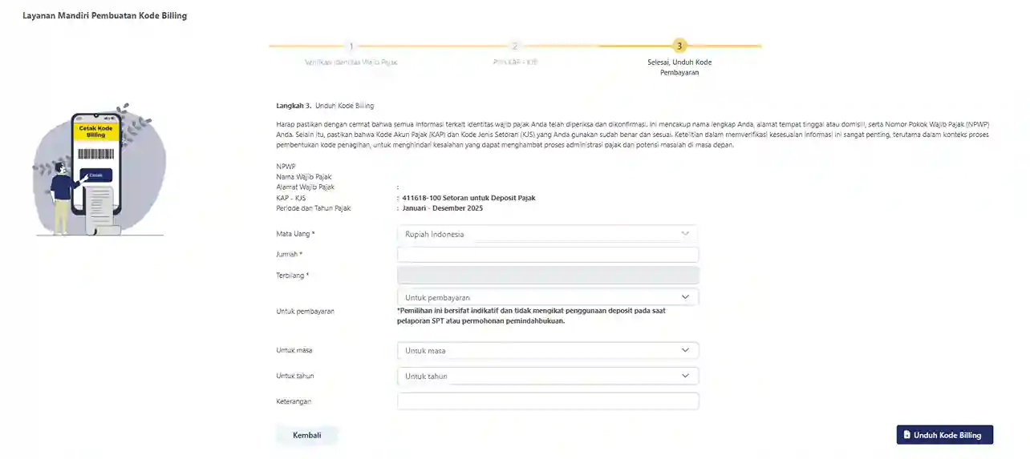Select step 2 circle in progress bar
This screenshot has width=1030, height=459.
click(x=515, y=46)
